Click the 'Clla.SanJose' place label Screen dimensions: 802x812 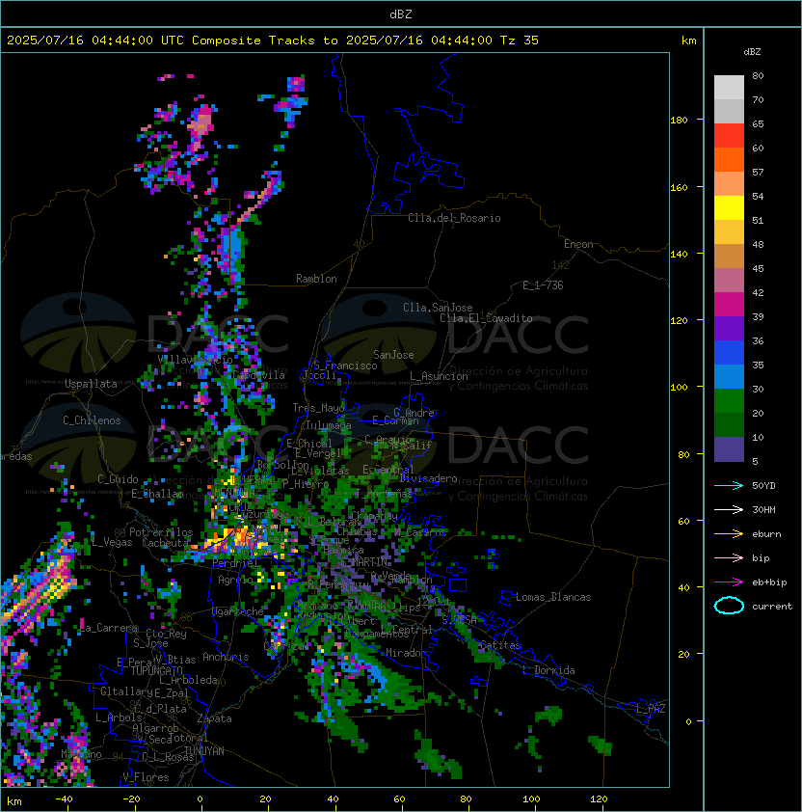pyautogui.click(x=438, y=308)
